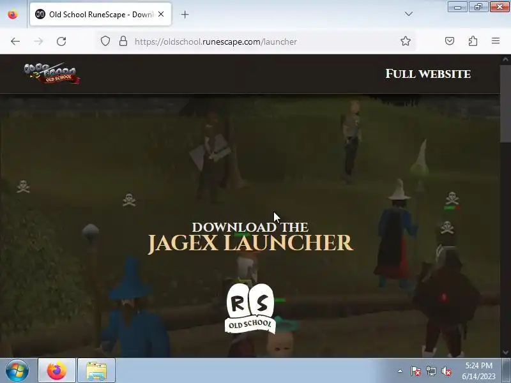
Task: Open network status tray icon
Action: 431,371
